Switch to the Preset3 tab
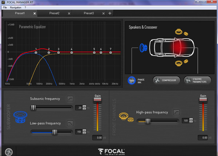This screenshot has width=218, height=156. [x=89, y=13]
